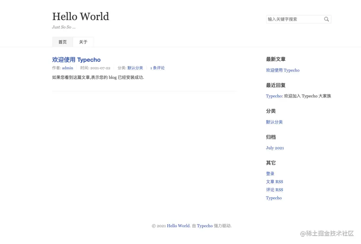This screenshot has height=244, width=361.
Task: Click the tagline Just So So ...
Action: click(x=64, y=27)
